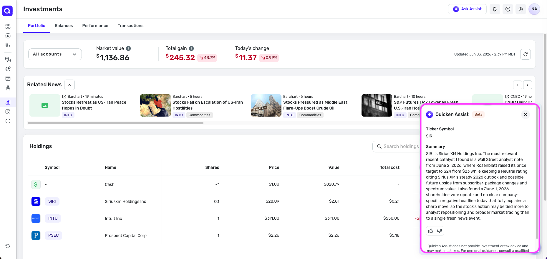Sort holdings by the Symbol column header
This screenshot has height=259, width=547.
click(x=52, y=168)
